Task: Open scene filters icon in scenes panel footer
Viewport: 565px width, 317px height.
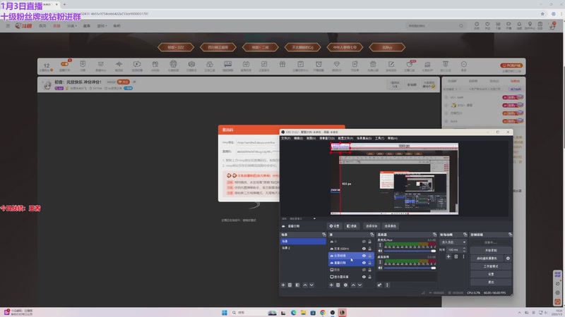Action: click(297, 285)
